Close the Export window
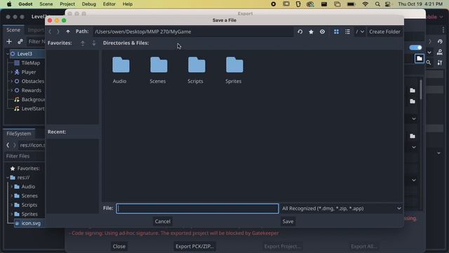 [x=119, y=246]
